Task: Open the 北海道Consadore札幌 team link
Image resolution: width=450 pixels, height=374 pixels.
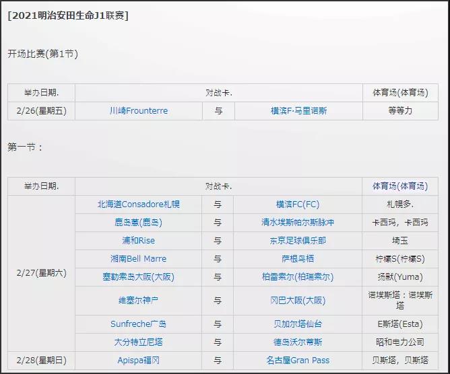Action: [x=139, y=204]
